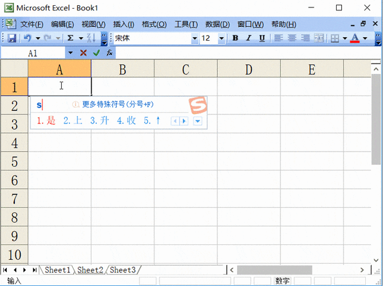
Task: Switch to the Sheet2 tab
Action: 90,270
